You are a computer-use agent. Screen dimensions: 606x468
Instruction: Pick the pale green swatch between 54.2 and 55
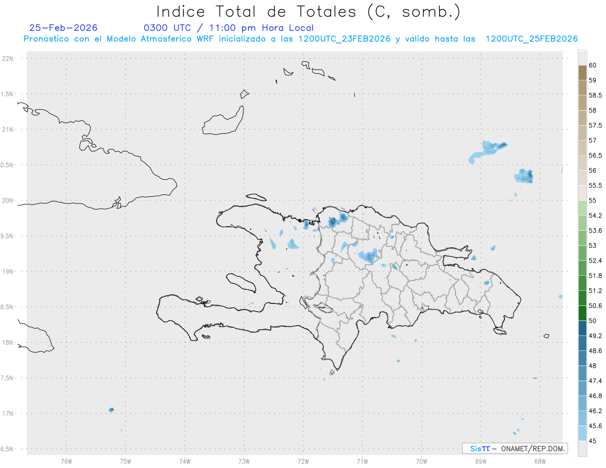582,208
